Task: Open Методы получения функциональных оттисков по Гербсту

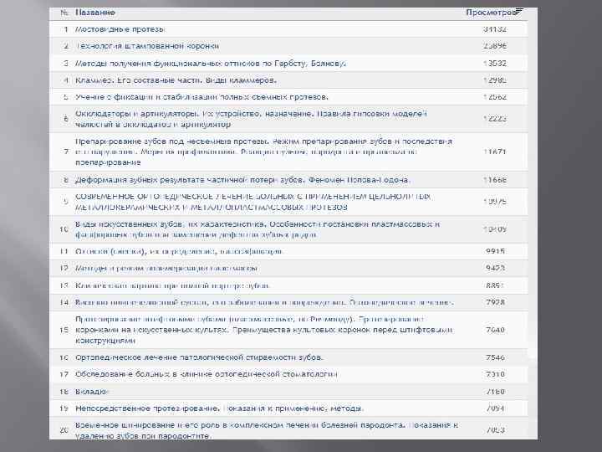Action: click(211, 64)
